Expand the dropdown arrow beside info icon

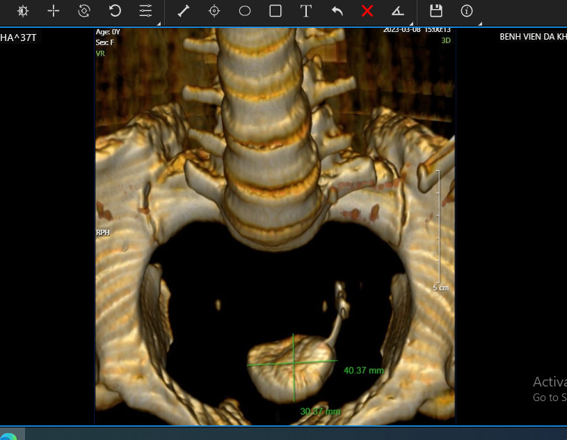tap(480, 23)
